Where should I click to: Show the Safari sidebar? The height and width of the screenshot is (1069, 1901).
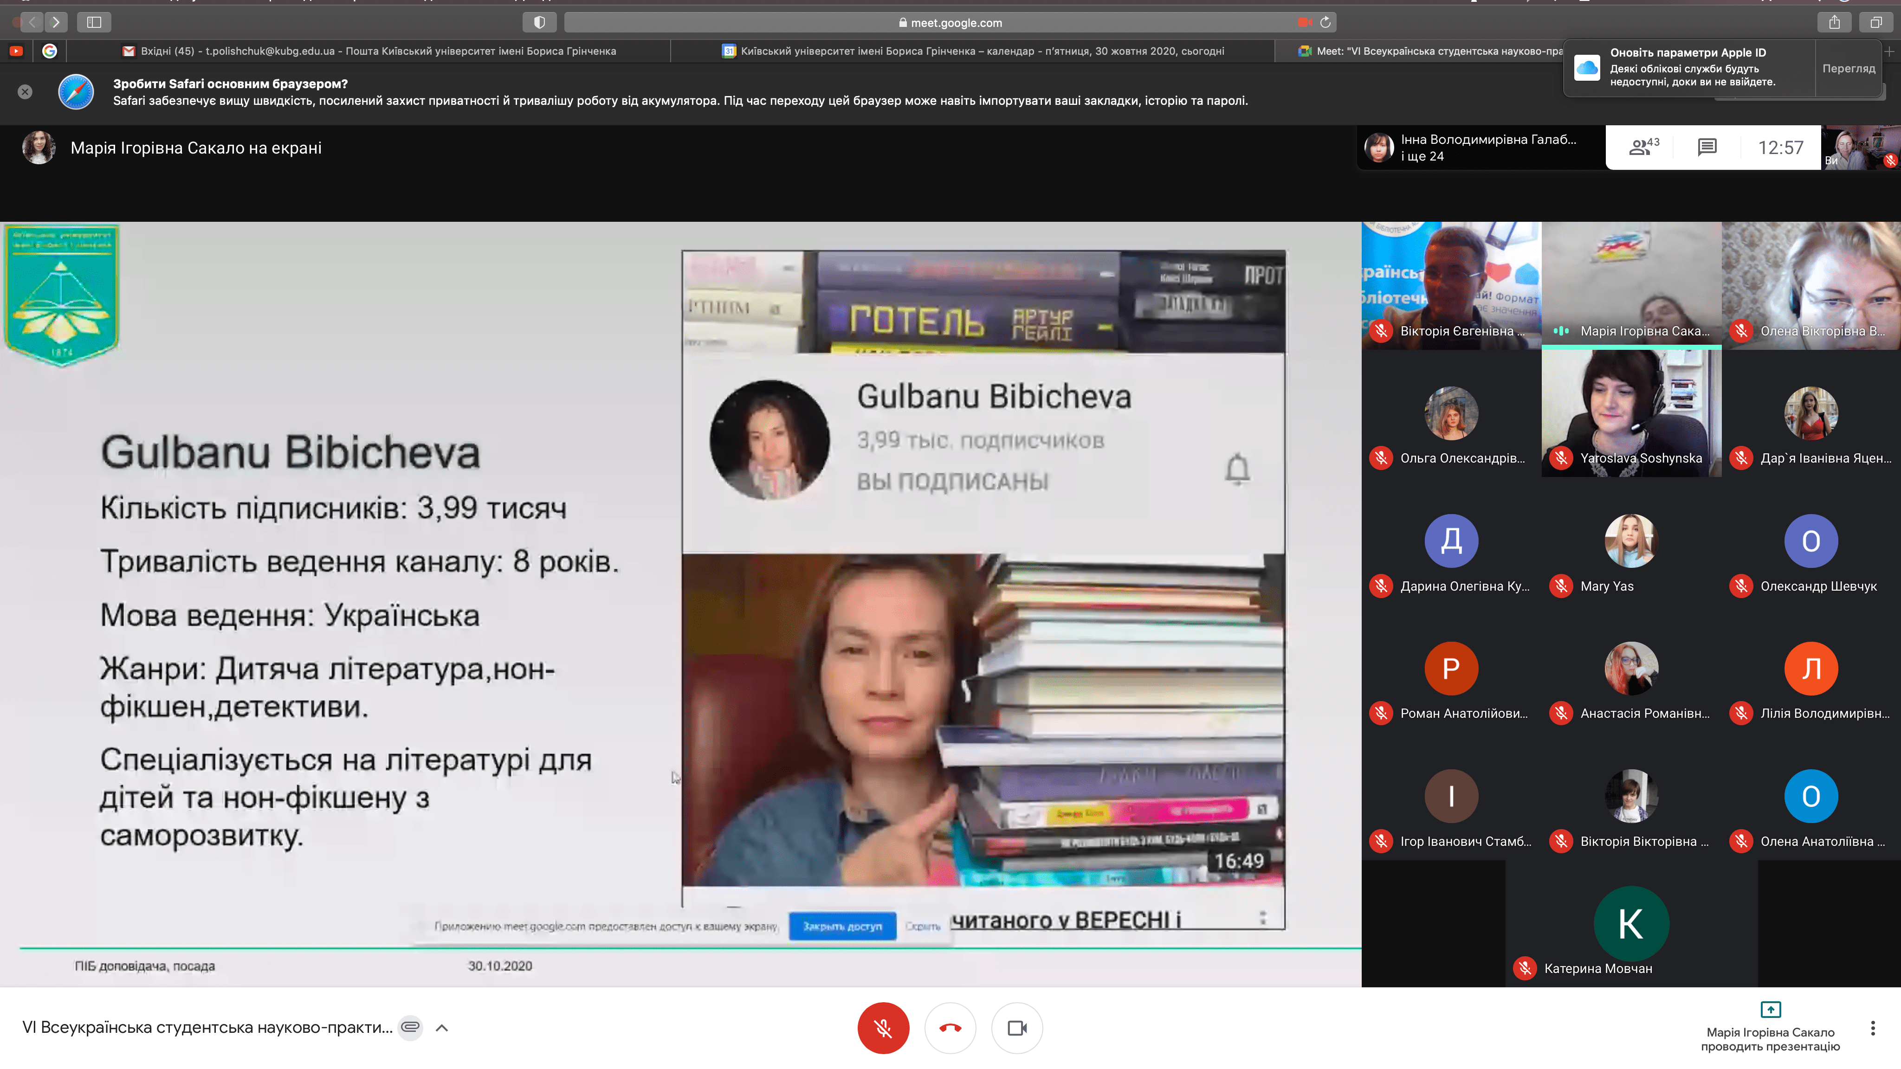[94, 22]
